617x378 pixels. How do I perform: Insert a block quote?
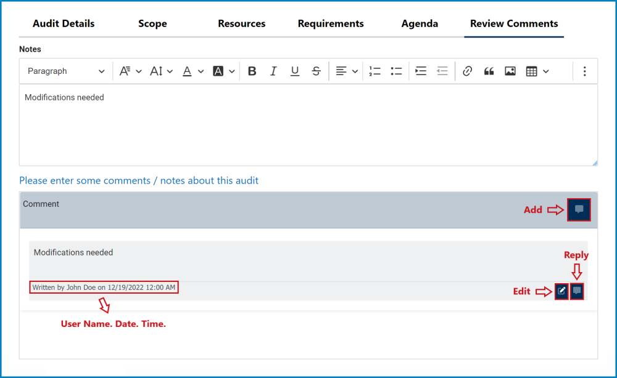(x=489, y=71)
